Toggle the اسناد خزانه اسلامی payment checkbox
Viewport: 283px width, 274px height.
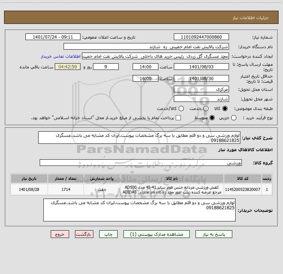tap(178, 118)
